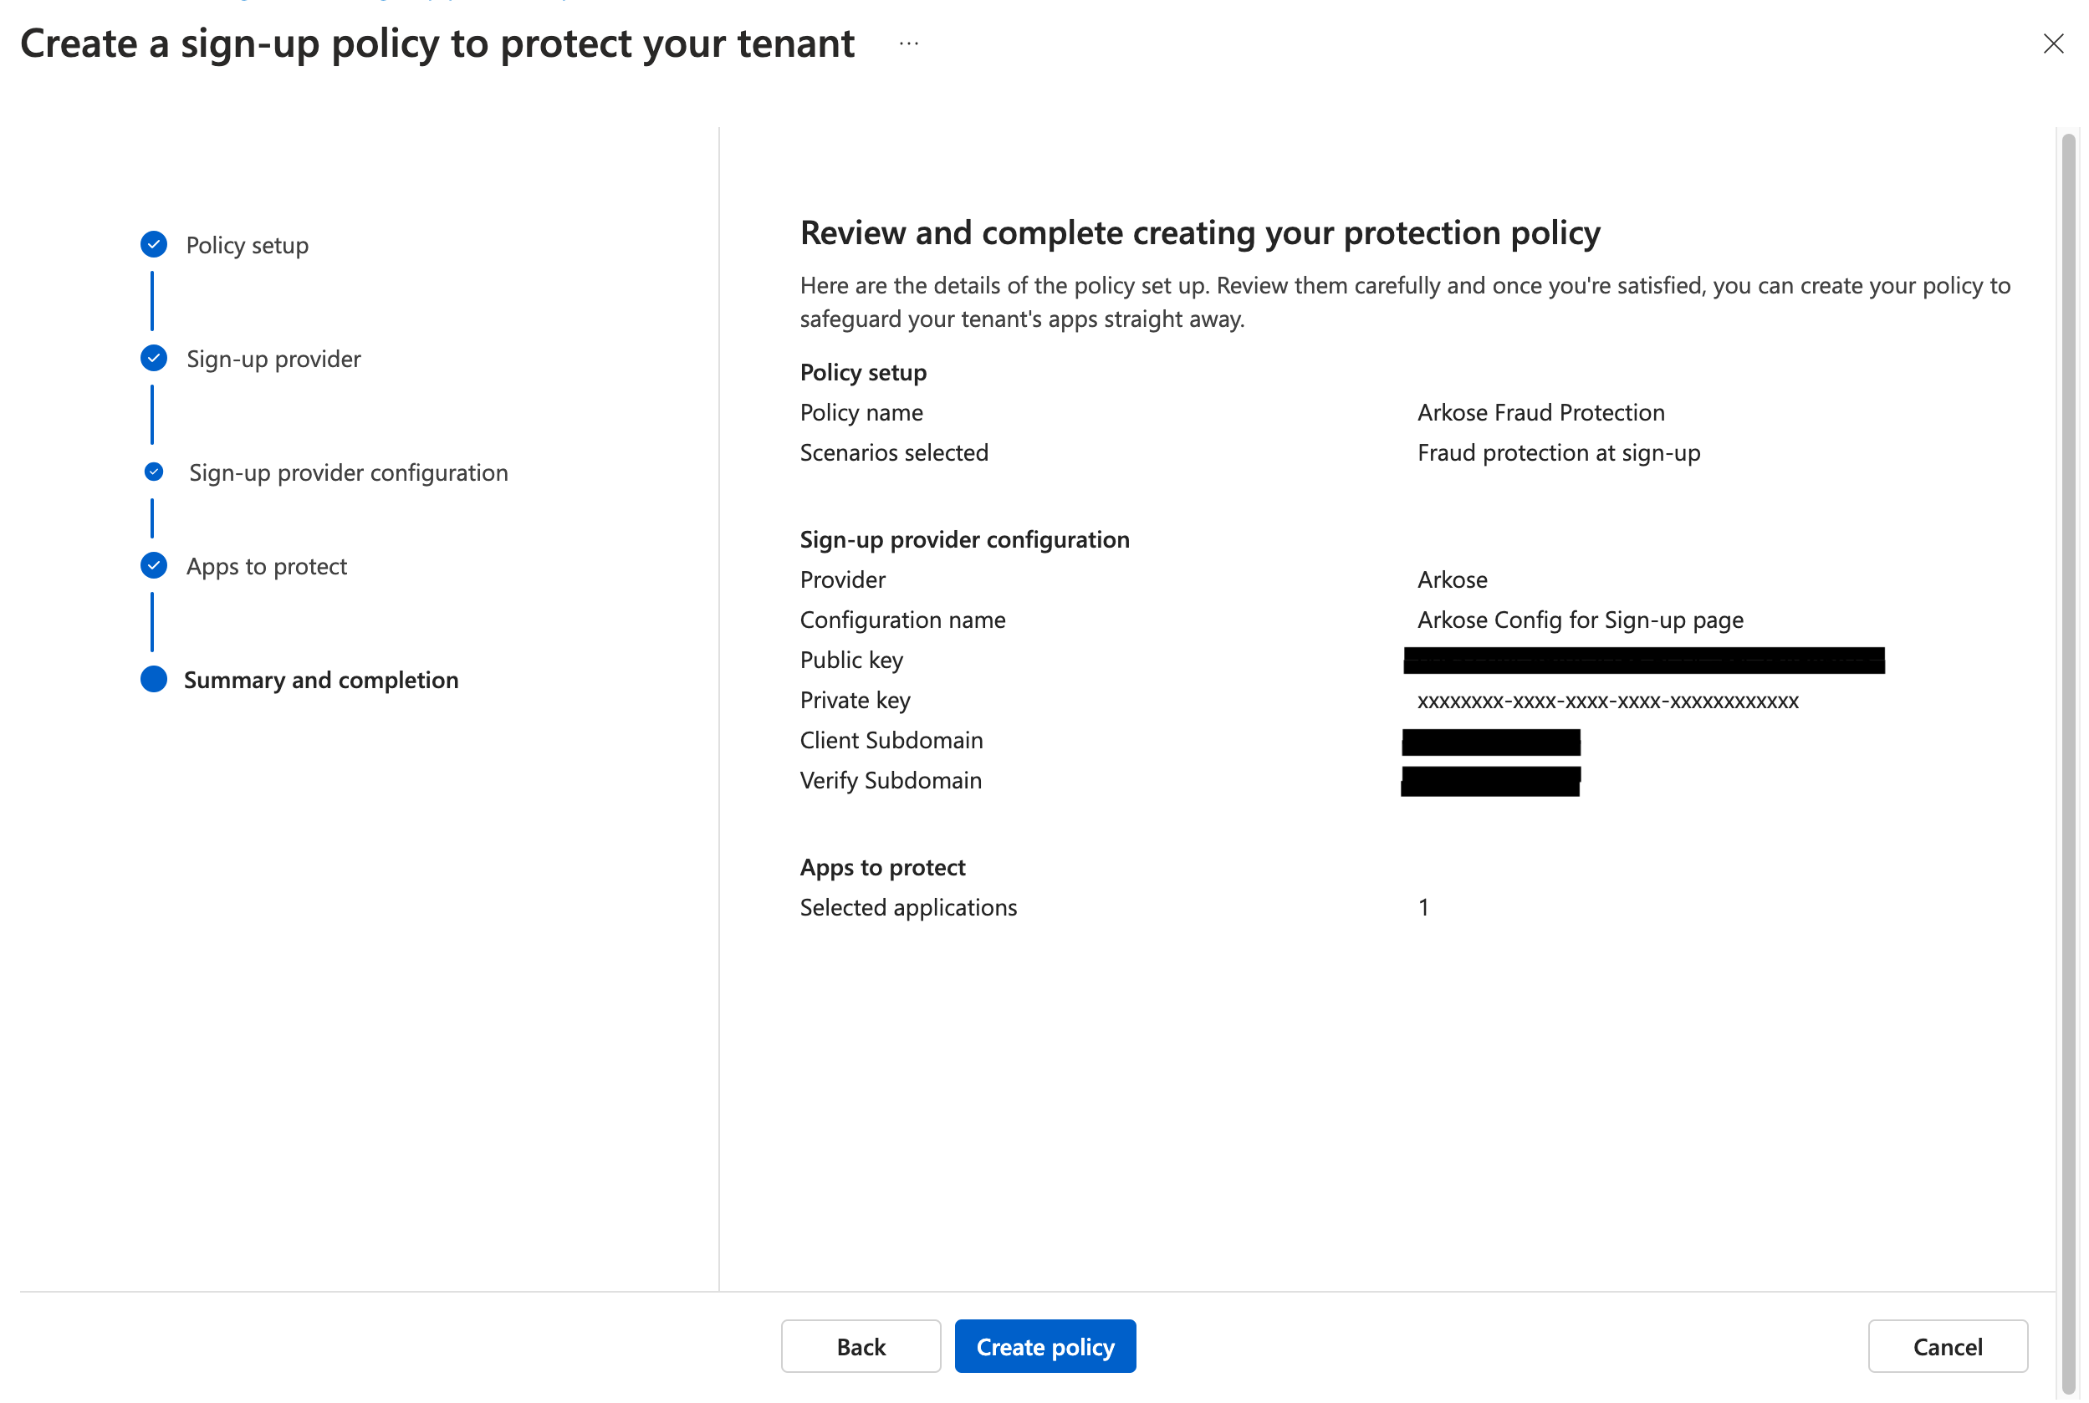Go to Policy setup step
Image resolution: width=2089 pixels, height=1403 pixels.
click(247, 245)
